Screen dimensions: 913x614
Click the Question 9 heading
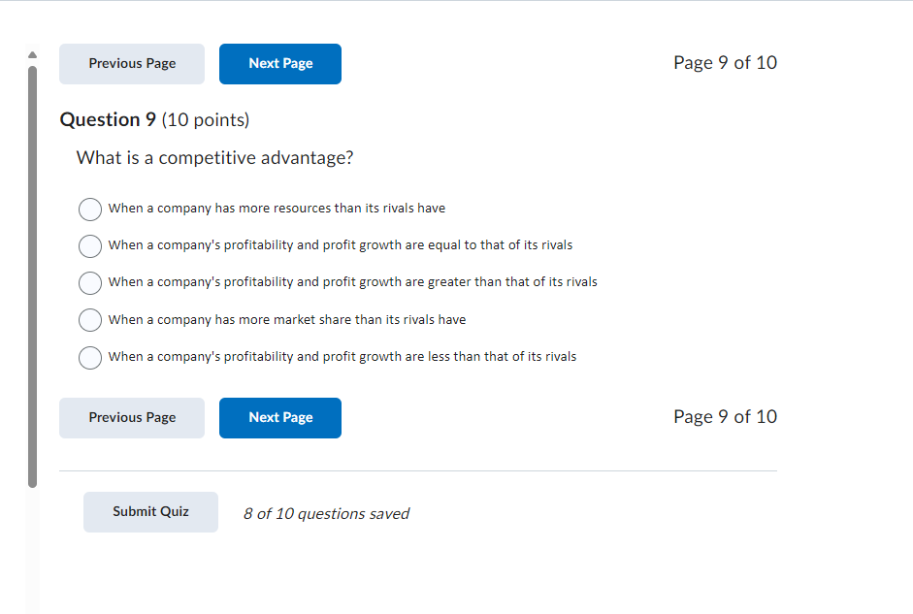[153, 119]
